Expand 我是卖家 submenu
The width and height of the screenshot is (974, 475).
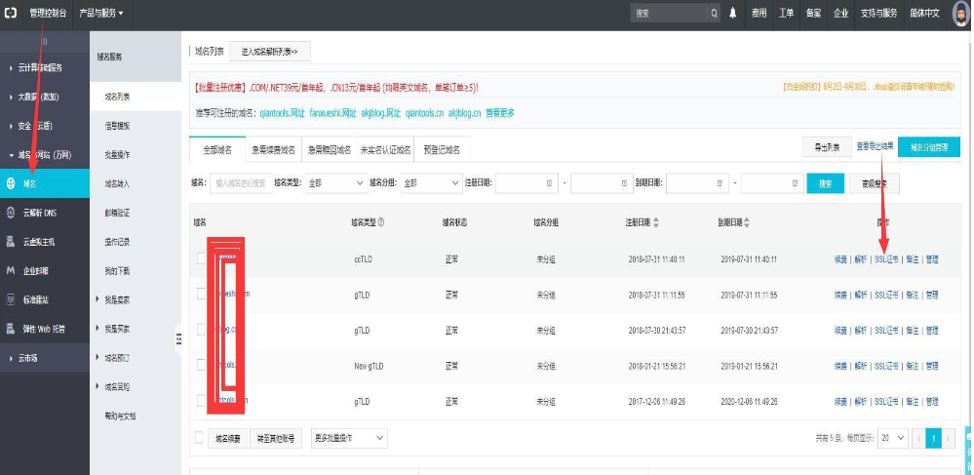coord(115,299)
